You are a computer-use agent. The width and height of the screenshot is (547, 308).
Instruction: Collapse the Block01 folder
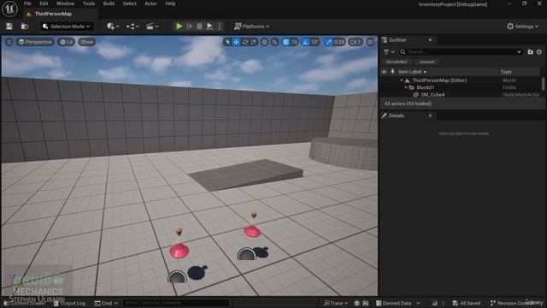coord(406,87)
